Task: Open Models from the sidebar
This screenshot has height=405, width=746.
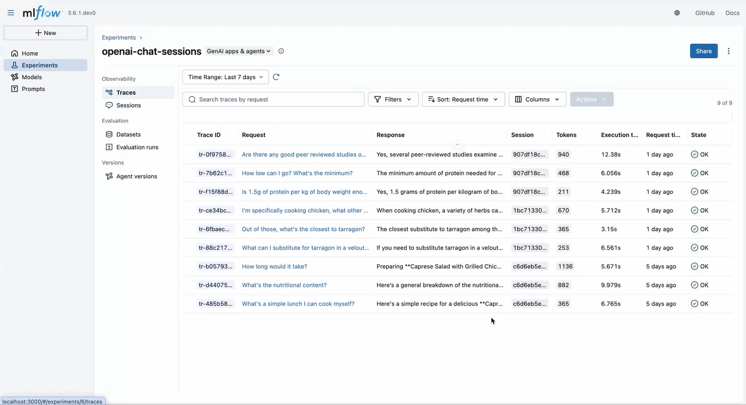Action: [31, 77]
